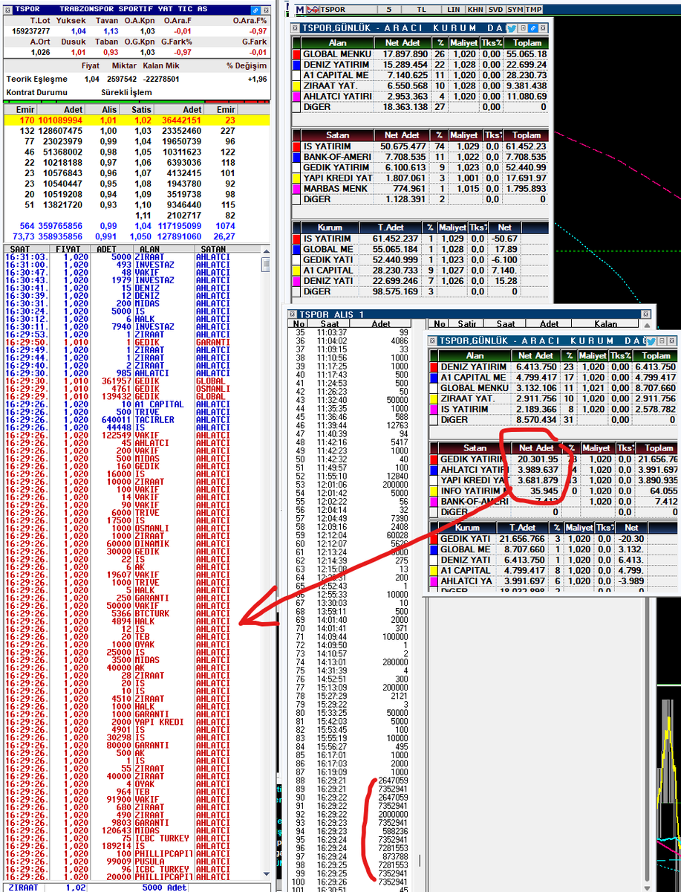Viewport: 681px width, 892px height.
Task: Click 640011 TACIRLER trade row
Action: 131,419
